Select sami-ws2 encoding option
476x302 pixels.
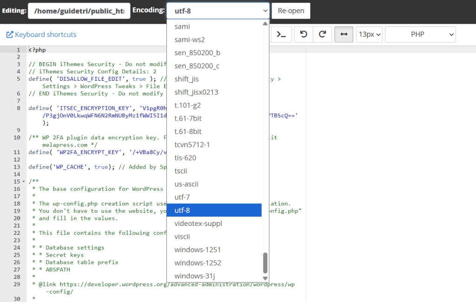pos(214,40)
